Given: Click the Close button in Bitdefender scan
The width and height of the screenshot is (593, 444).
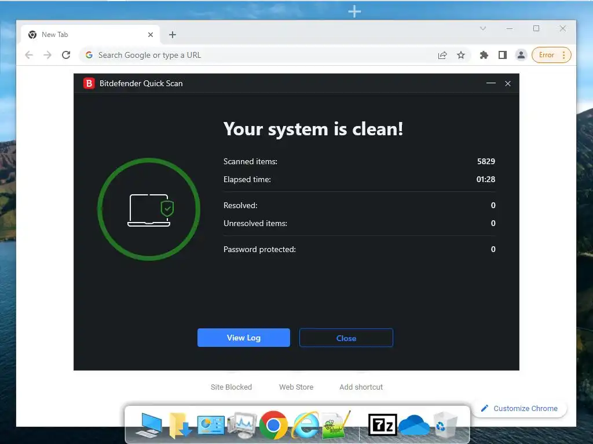Looking at the screenshot, I should pos(346,338).
